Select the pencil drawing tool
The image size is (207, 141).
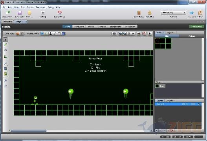click(5, 45)
